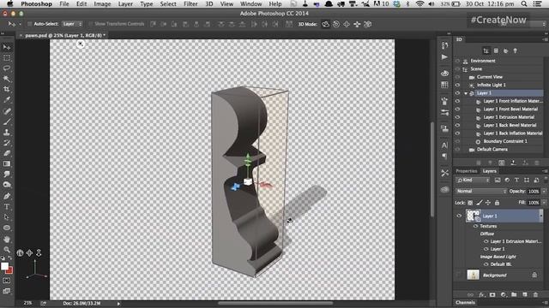Filter 3D panel by lights
The image size is (549, 308).
(x=515, y=51)
